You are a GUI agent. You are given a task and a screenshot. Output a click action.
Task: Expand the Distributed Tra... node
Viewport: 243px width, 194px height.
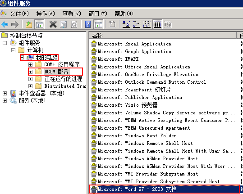tap(30, 86)
